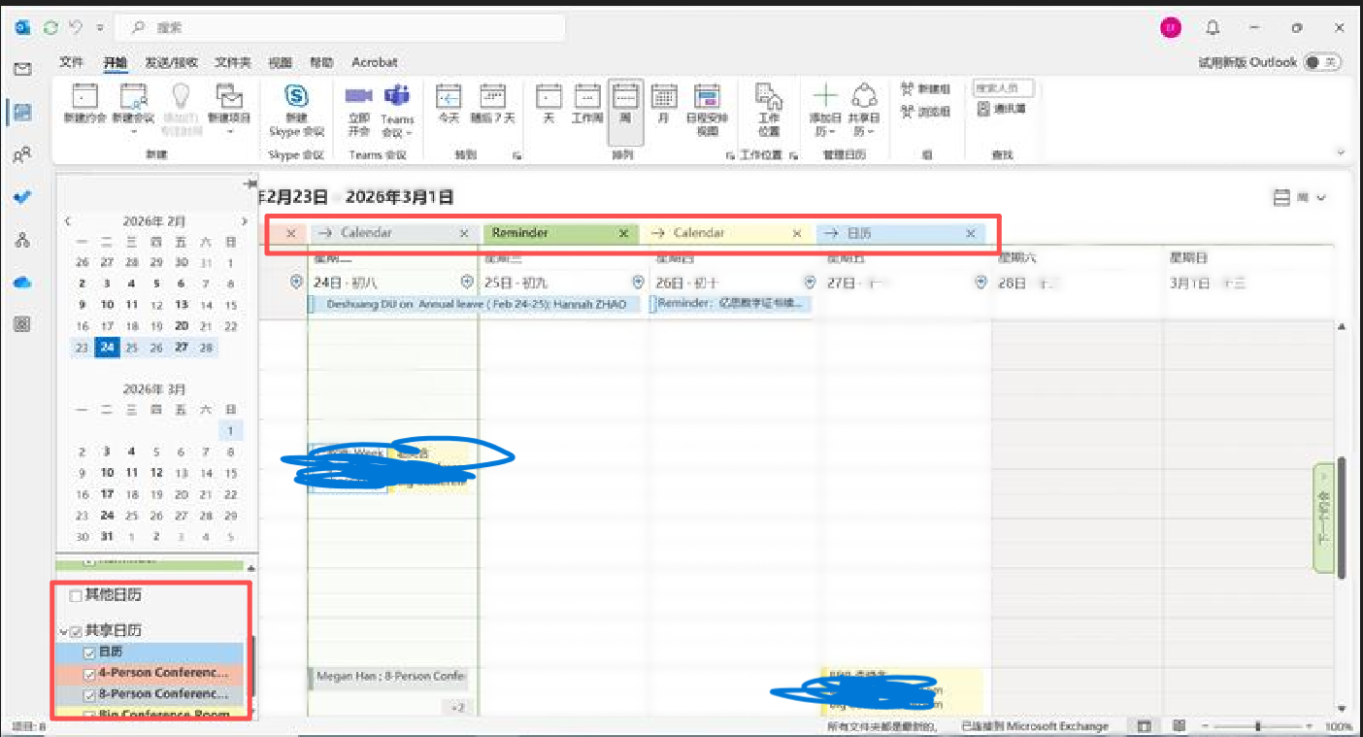
Task: Click the Send/Receive sync icon in title bar
Action: (x=50, y=28)
